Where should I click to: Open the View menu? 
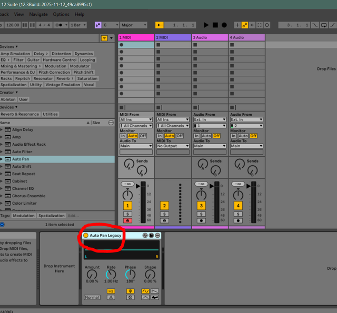tap(19, 14)
